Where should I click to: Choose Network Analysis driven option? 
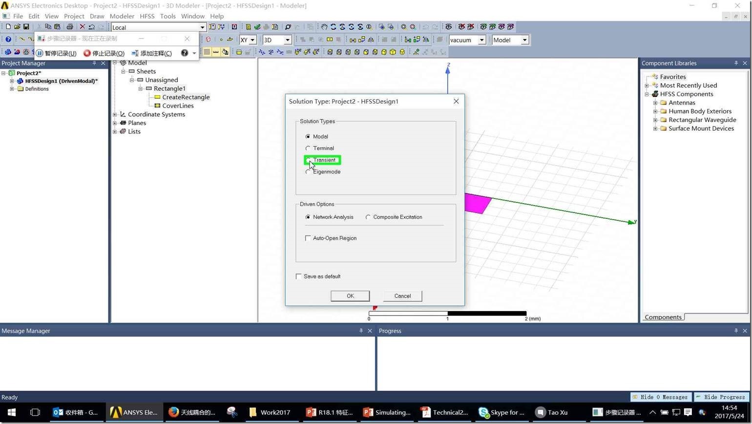coord(329,217)
